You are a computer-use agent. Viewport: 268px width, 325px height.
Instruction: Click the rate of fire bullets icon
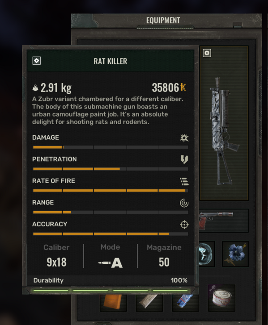click(x=184, y=181)
